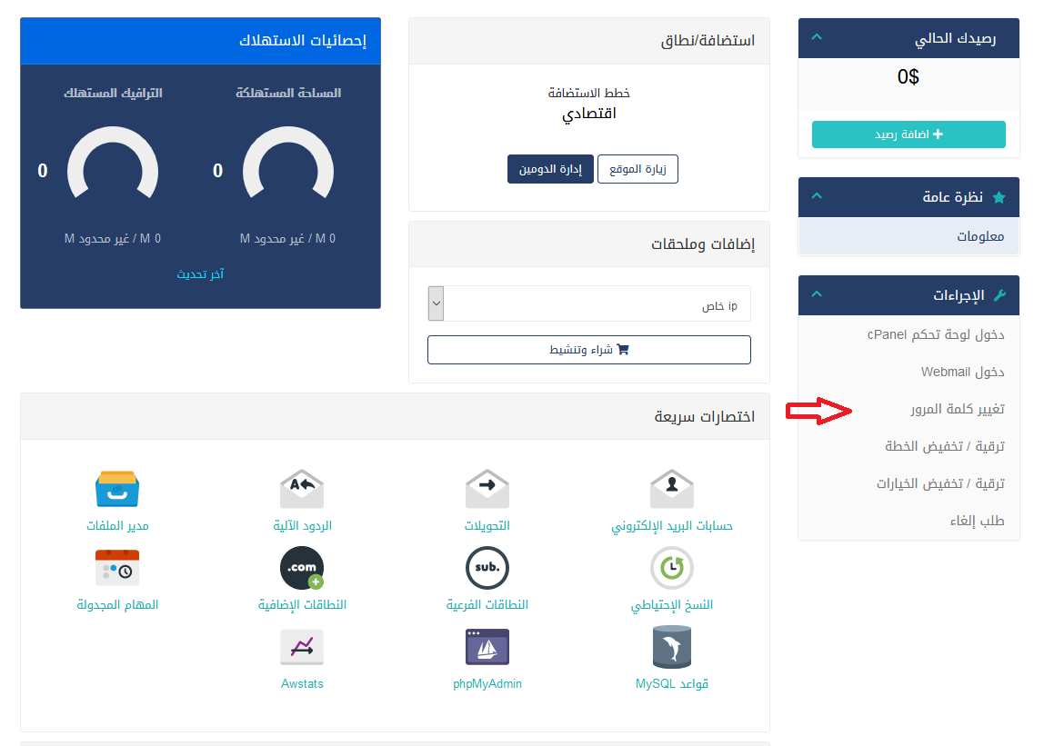Click the 0$ balance amount
Screen dimensions: 1054x746
[x=908, y=76]
